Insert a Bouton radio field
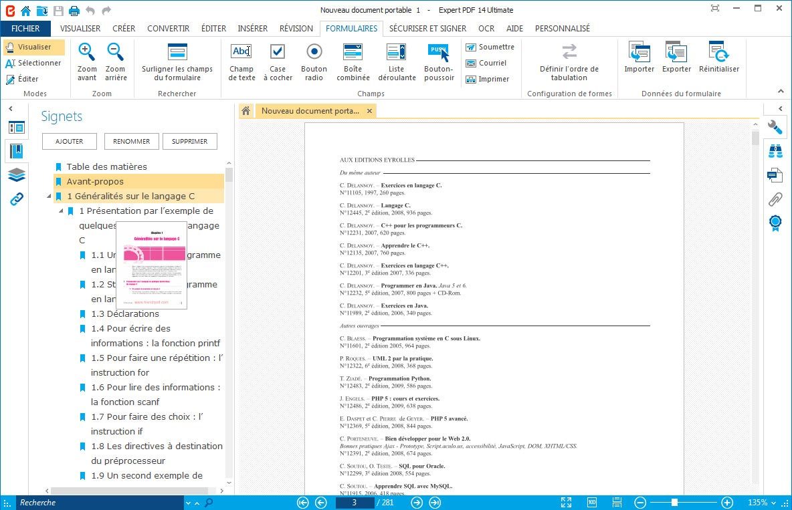Viewport: 792px width, 510px height. click(x=314, y=61)
